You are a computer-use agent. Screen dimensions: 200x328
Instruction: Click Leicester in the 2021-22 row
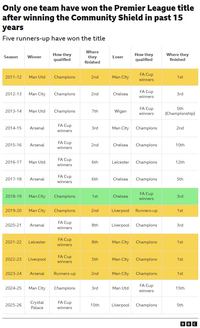(37, 242)
